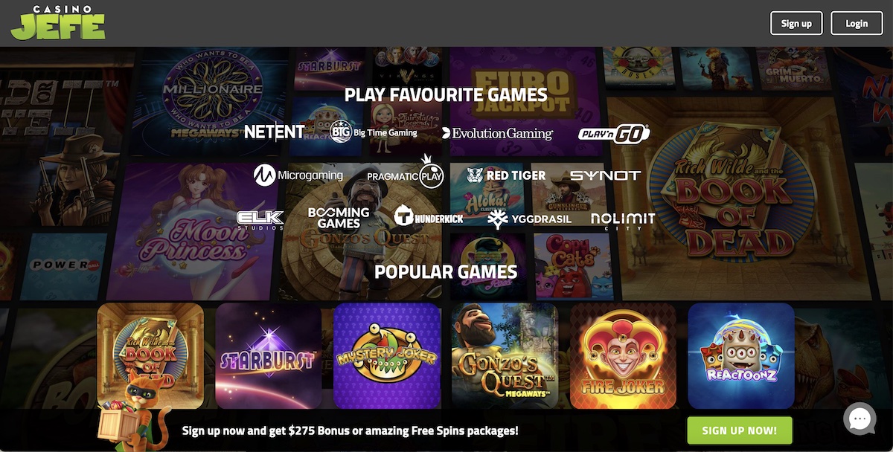This screenshot has width=893, height=452.
Task: Open the Nolimit City logo
Action: click(623, 220)
